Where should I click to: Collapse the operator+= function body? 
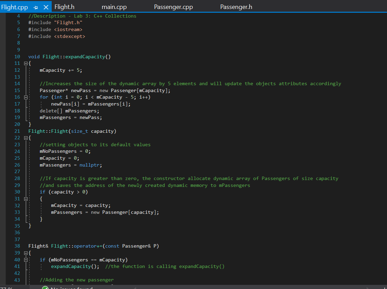click(26, 253)
